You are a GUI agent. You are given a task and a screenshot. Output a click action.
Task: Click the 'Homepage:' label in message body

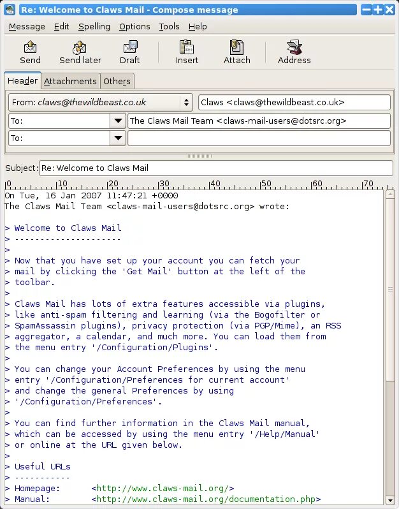point(38,488)
